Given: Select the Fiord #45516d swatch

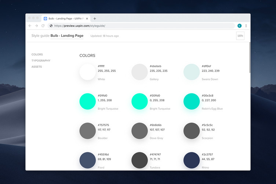Looking at the screenshot, I should pyautogui.click(x=87, y=160).
